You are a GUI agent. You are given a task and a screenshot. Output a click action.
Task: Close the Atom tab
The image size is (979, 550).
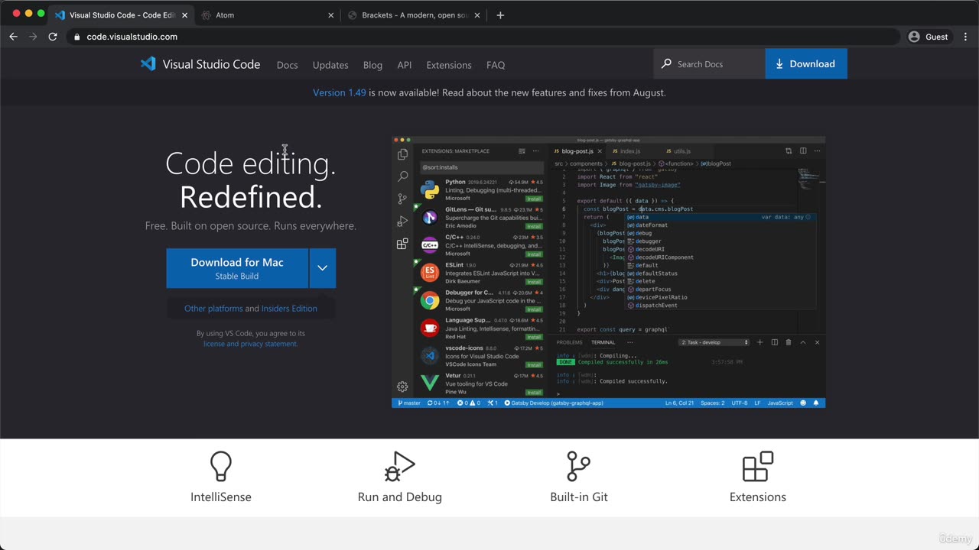pyautogui.click(x=331, y=15)
